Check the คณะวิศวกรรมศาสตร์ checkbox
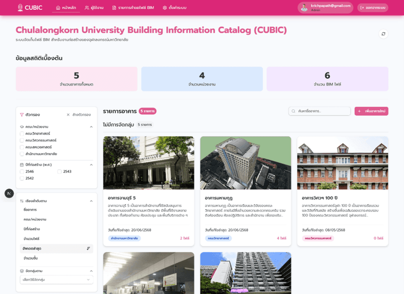Screen dimensions: 404x294 point(22,140)
